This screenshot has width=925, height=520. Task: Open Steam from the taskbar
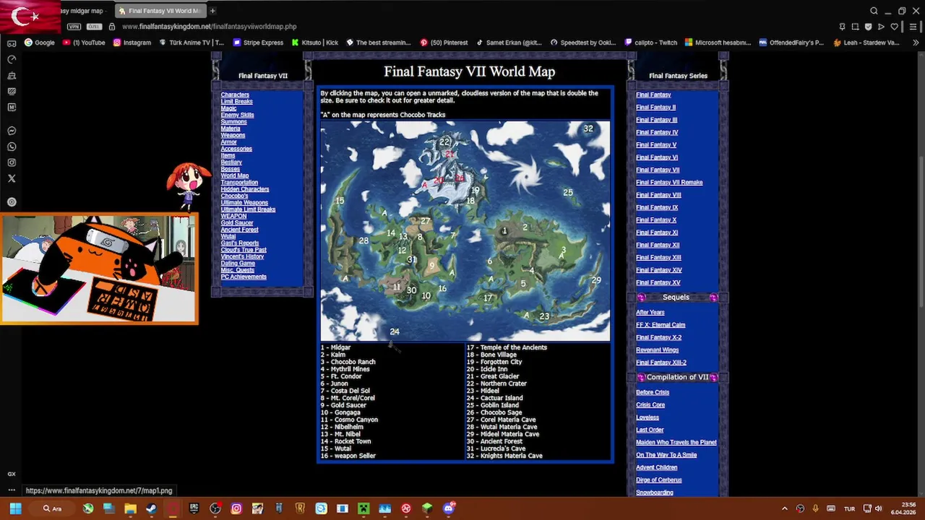coord(151,508)
